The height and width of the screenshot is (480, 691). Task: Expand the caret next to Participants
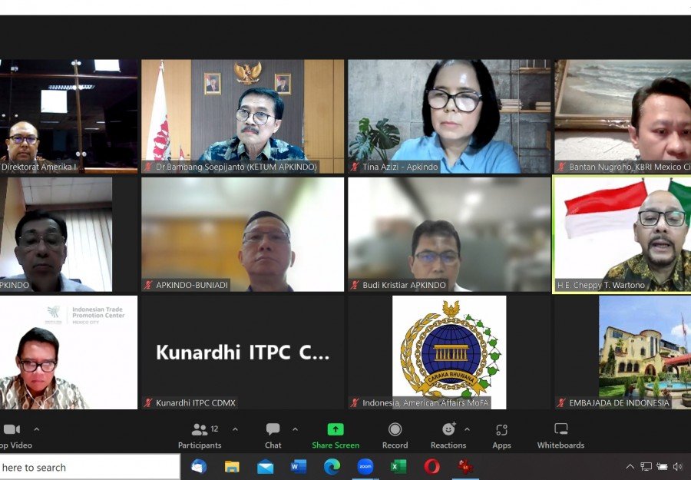point(235,429)
